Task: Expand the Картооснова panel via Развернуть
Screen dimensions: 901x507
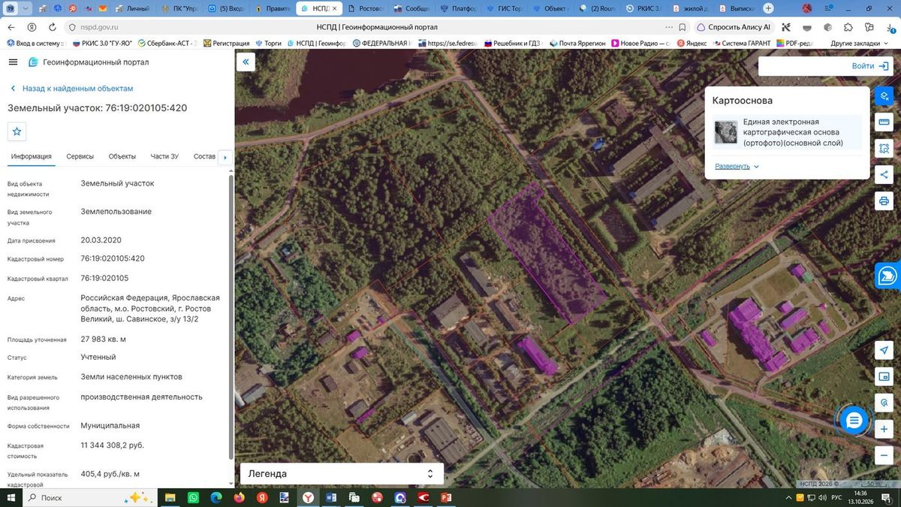Action: pyautogui.click(x=737, y=166)
